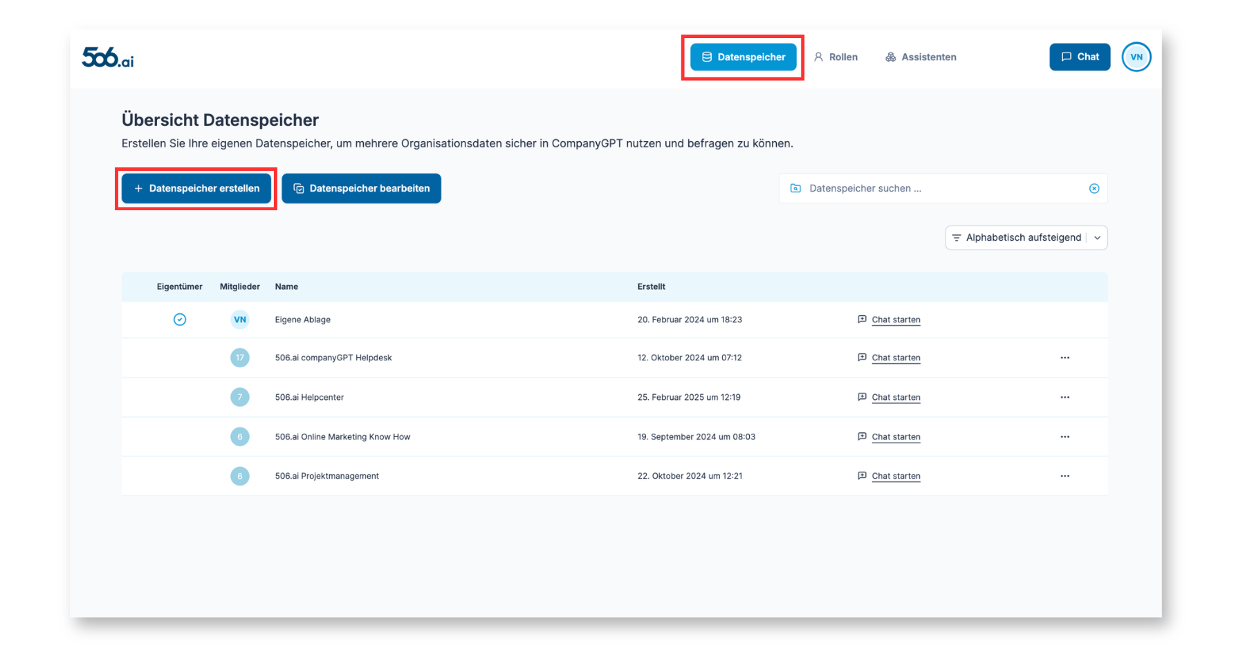Click Datenspeicher bearbeiten button
This screenshot has height=664, width=1245.
(361, 188)
